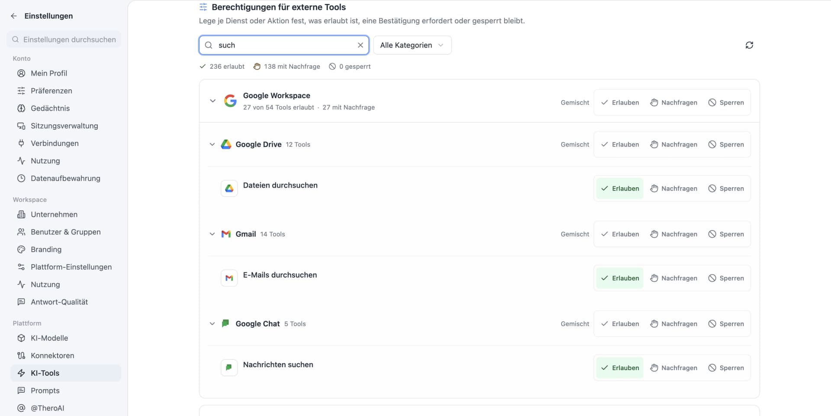Block all Gmail tools with Sperren
This screenshot has height=416, width=831.
pyautogui.click(x=726, y=234)
